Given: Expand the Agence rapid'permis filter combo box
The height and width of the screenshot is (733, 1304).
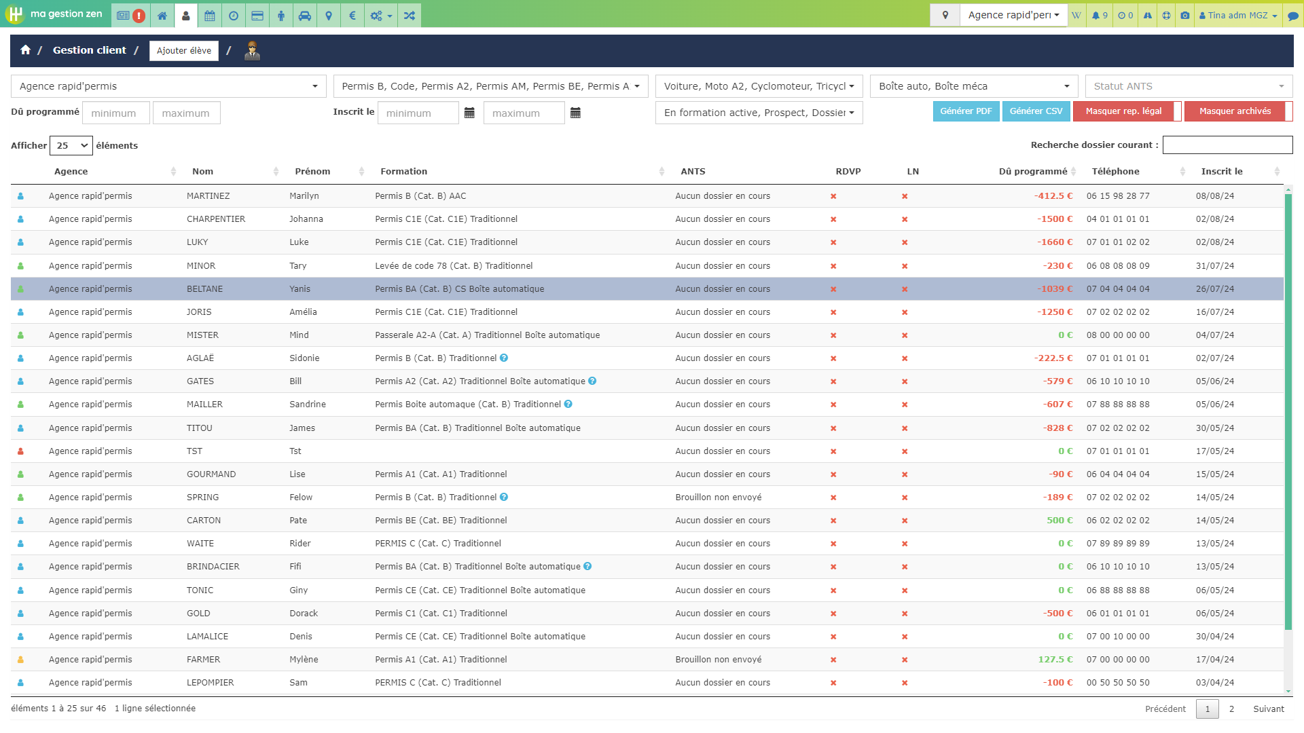Looking at the screenshot, I should click(x=168, y=86).
